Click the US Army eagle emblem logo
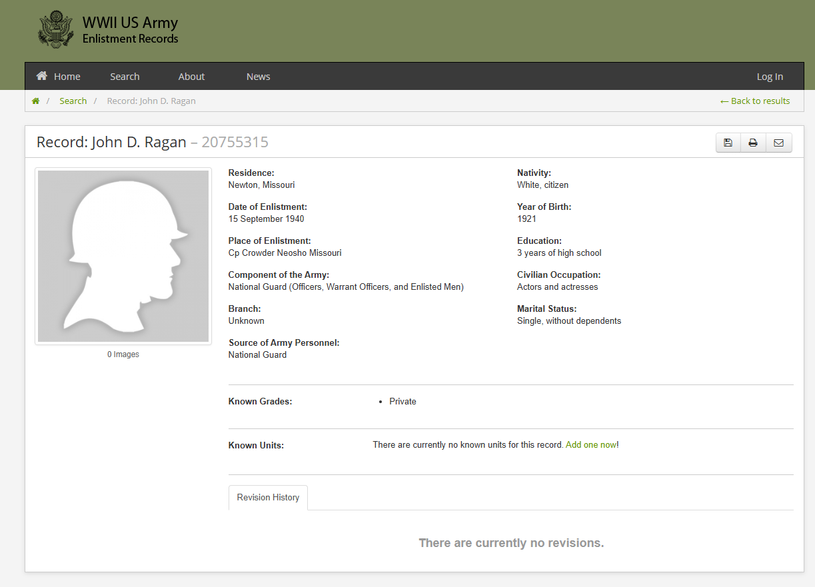Screen dimensions: 815x587 click(55, 29)
